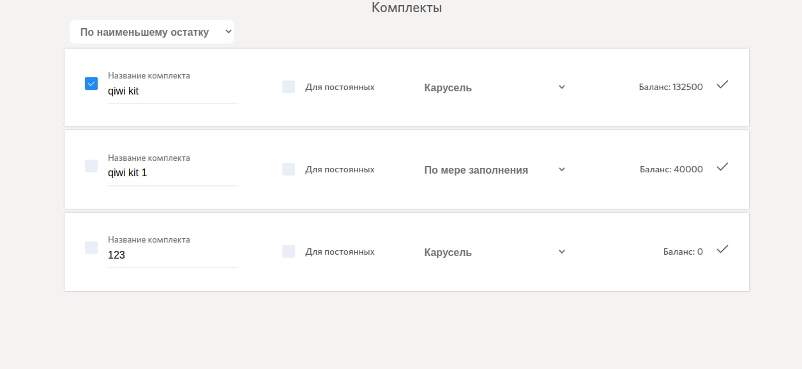
Task: Click Название комплекта label above 123
Action: coord(149,240)
